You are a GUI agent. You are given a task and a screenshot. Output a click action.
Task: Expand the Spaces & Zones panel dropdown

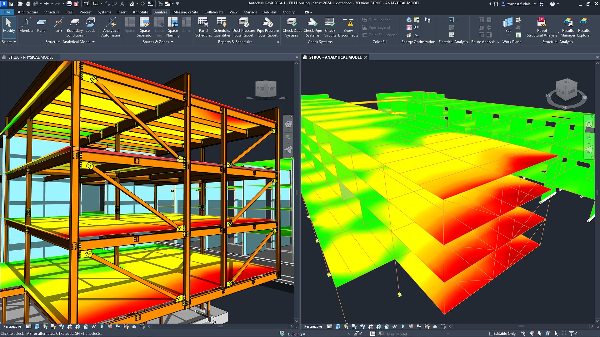point(172,42)
